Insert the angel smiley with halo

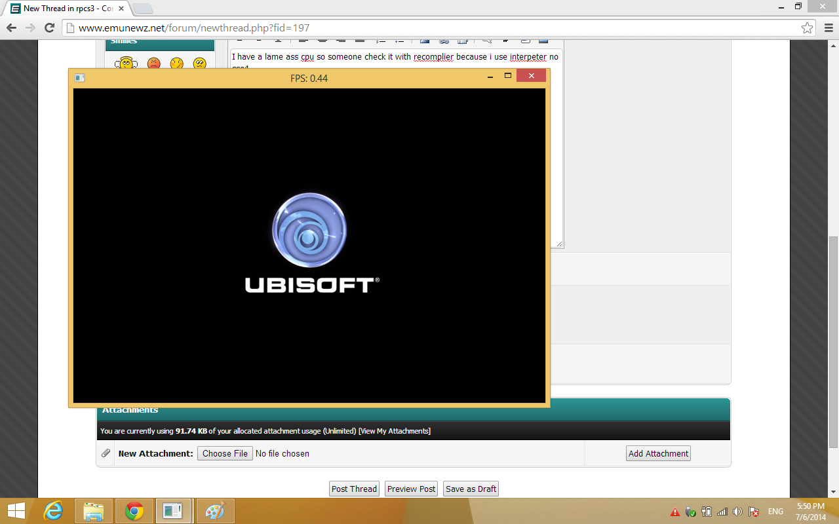pos(125,64)
